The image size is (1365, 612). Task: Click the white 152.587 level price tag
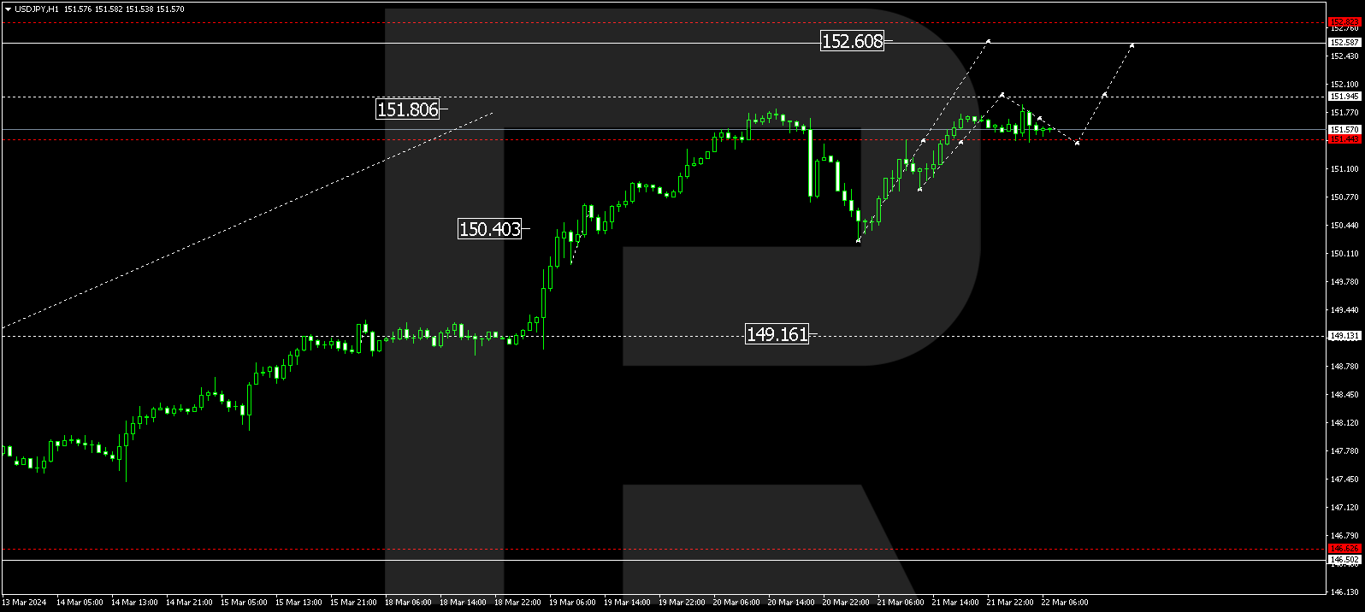pos(1344,42)
